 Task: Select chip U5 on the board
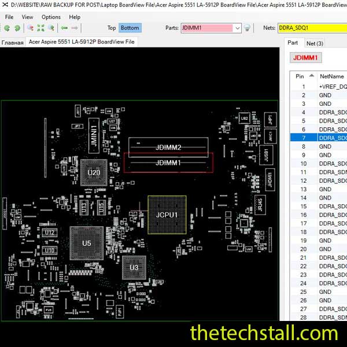click(x=87, y=243)
